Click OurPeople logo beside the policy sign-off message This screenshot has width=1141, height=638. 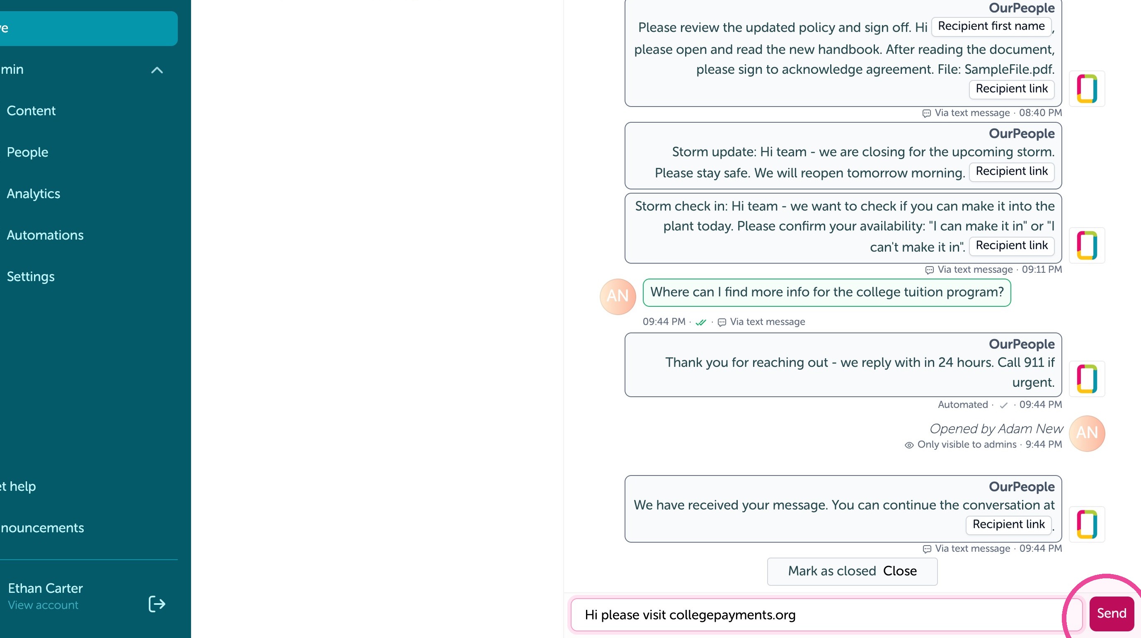click(x=1087, y=89)
